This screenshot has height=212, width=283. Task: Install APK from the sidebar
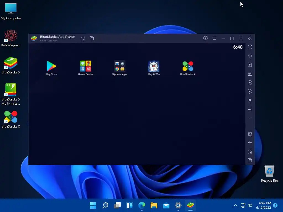point(250,109)
